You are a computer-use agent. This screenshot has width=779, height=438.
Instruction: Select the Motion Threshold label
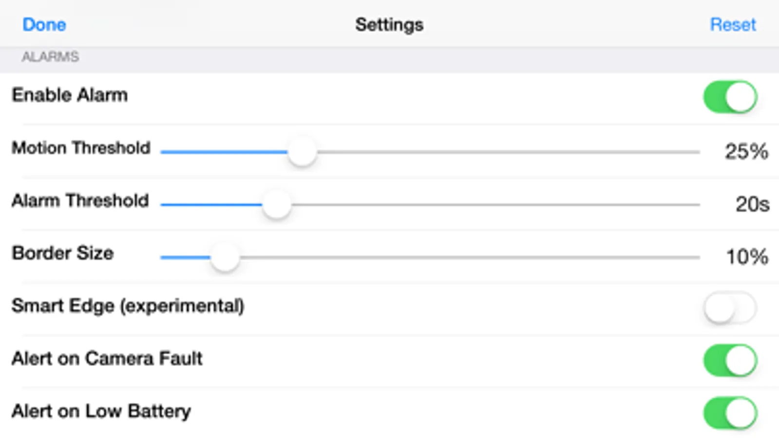coord(81,147)
